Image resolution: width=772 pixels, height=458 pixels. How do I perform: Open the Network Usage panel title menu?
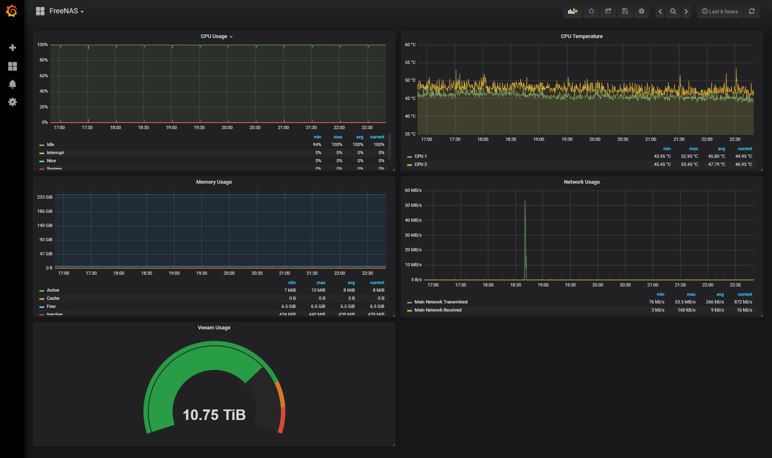click(581, 182)
